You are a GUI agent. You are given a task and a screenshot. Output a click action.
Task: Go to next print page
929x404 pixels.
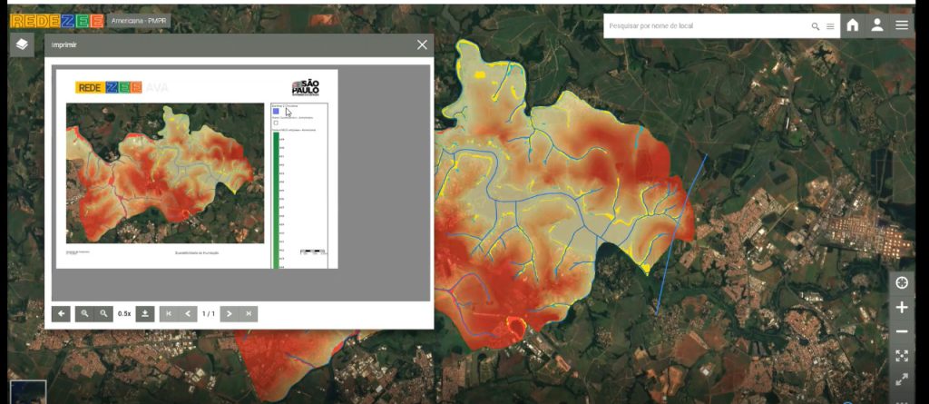229,313
